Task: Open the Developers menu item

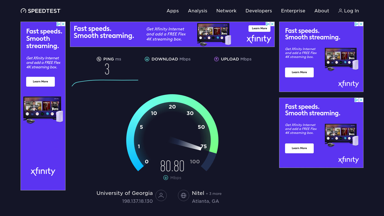Action: point(259,11)
